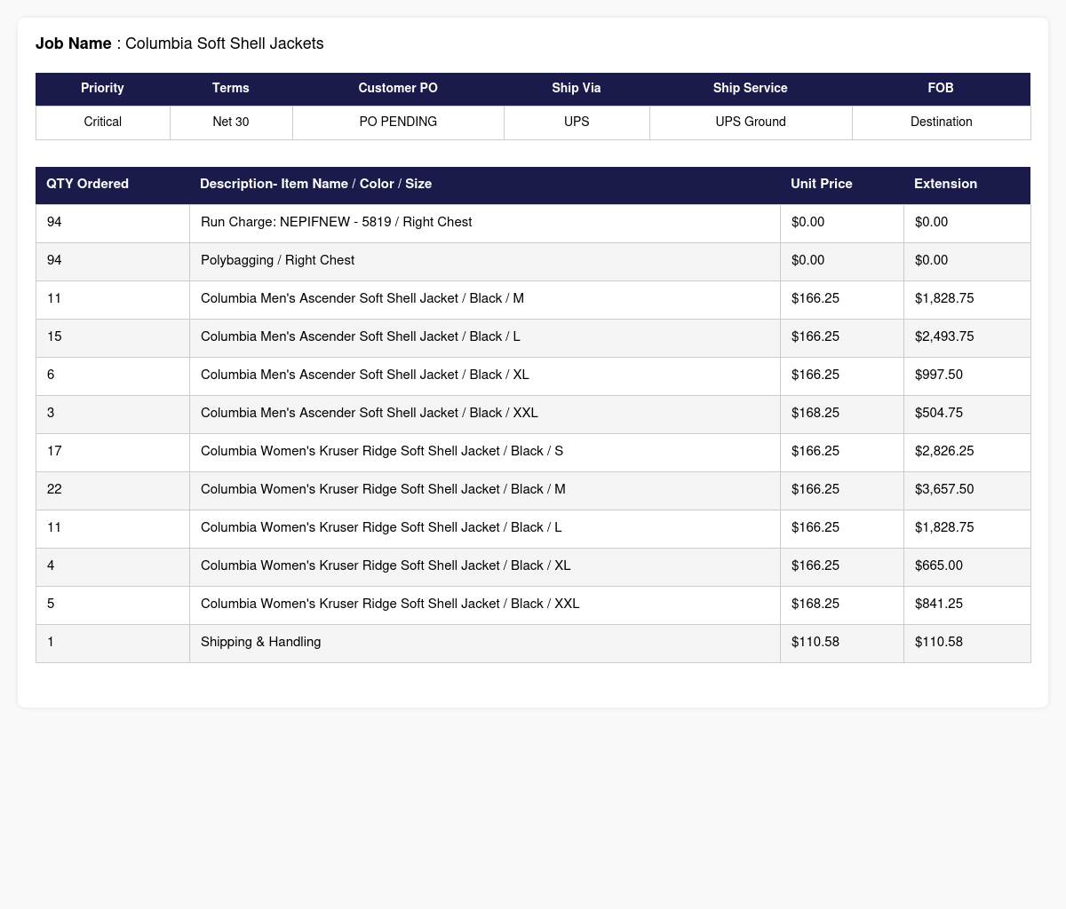Click Men's Ascender Jacket Black / L description
The image size is (1066, 909).
click(484, 336)
